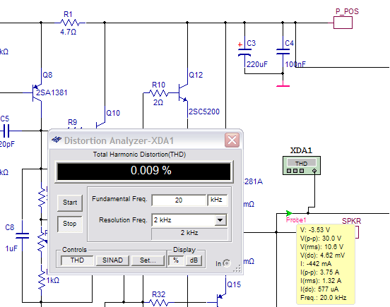390x307 pixels.
Task: Open the Set... controls dialog
Action: coord(148,260)
